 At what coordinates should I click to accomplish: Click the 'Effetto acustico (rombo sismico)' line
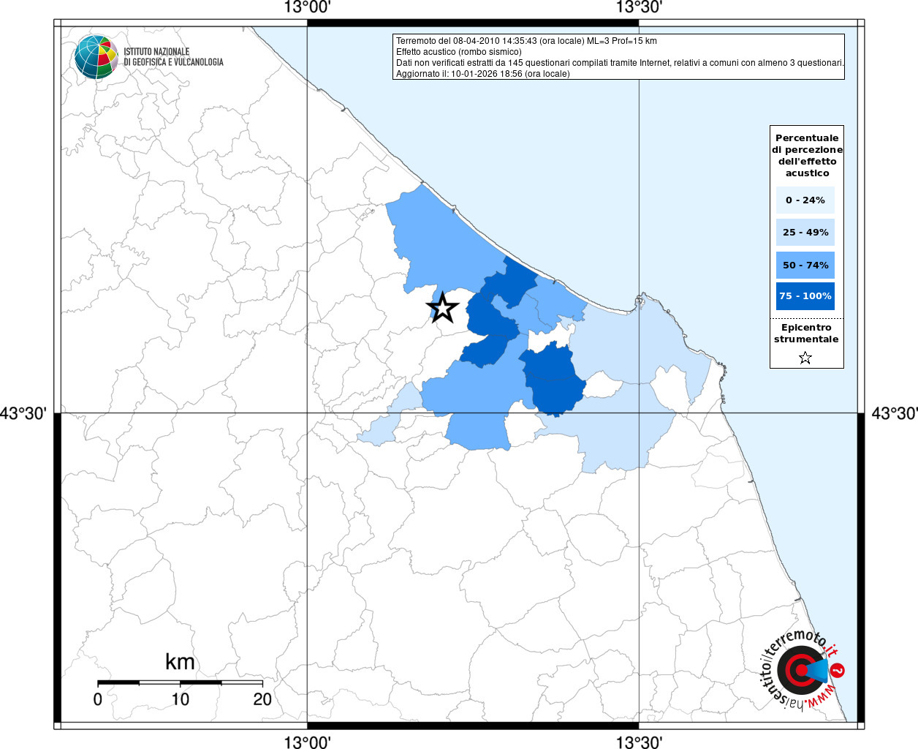point(459,52)
